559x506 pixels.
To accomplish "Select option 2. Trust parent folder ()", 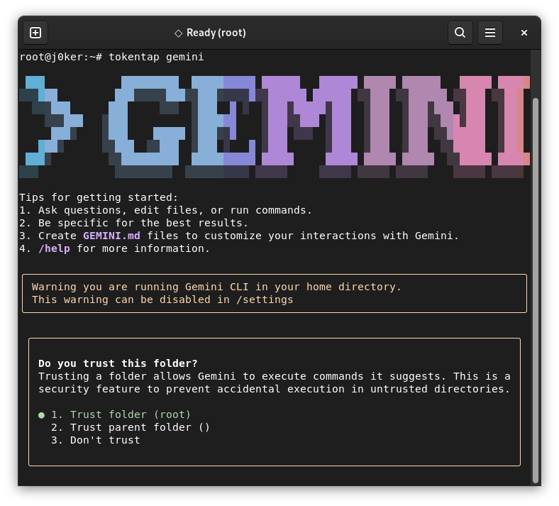I will pyautogui.click(x=131, y=427).
